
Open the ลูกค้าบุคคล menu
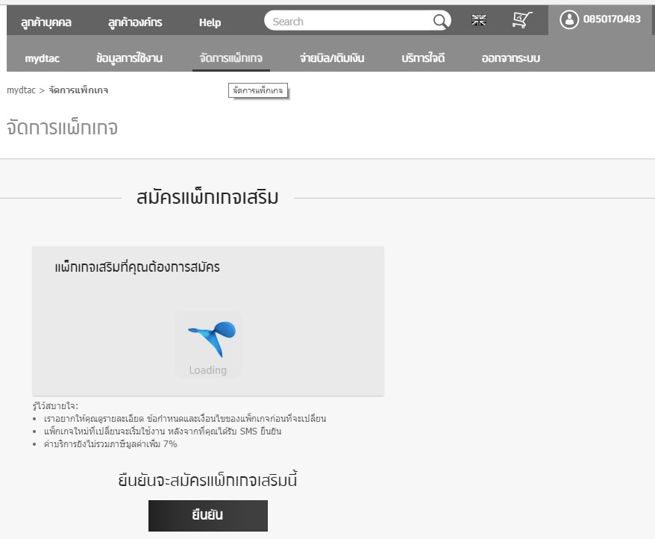pyautogui.click(x=46, y=22)
